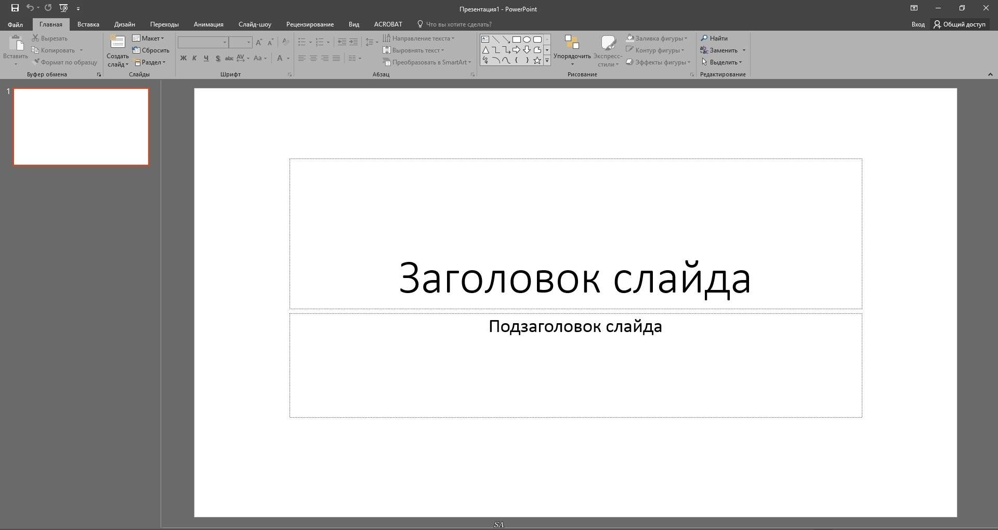Viewport: 998px width, 530px height.
Task: Select the down block arrow shape
Action: pyautogui.click(x=527, y=50)
